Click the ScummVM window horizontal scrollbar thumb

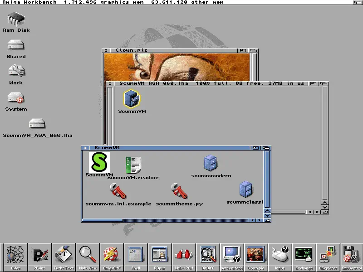(103, 220)
